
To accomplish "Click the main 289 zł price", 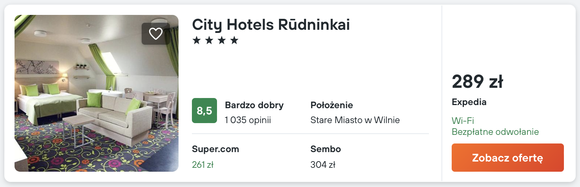I will (x=477, y=82).
